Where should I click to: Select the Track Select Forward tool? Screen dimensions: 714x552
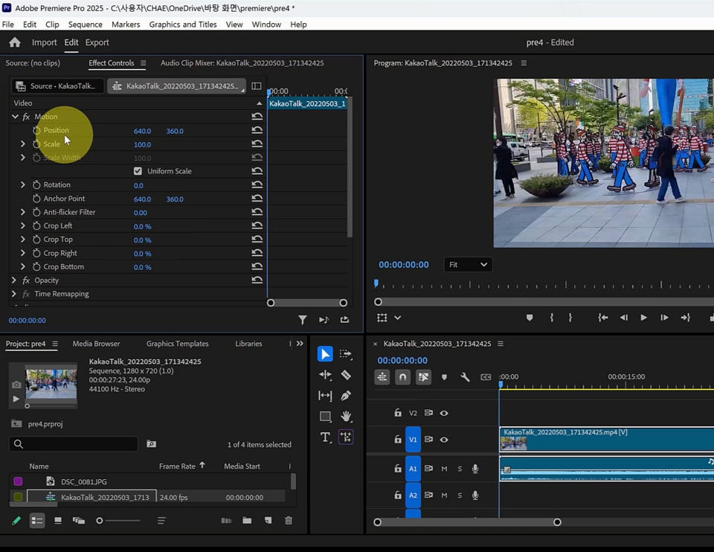coord(346,354)
